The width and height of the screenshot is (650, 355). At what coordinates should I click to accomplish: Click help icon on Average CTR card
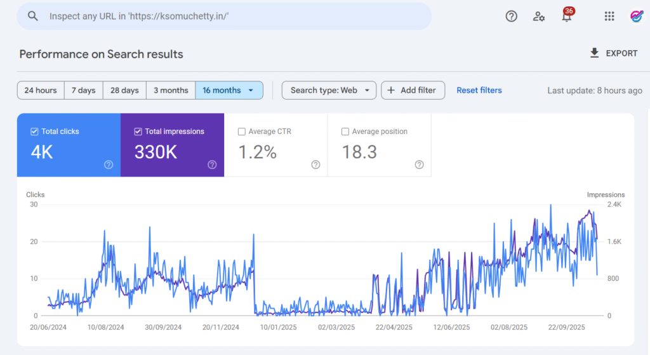[315, 164]
